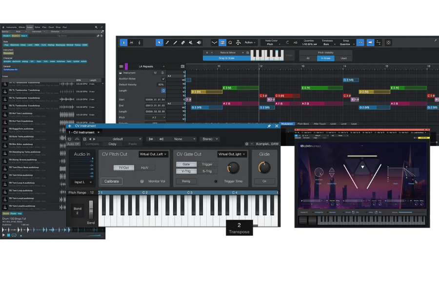Open the Pitch Bend automation tab
Viewport: 439px width, 293px height.
303,124
